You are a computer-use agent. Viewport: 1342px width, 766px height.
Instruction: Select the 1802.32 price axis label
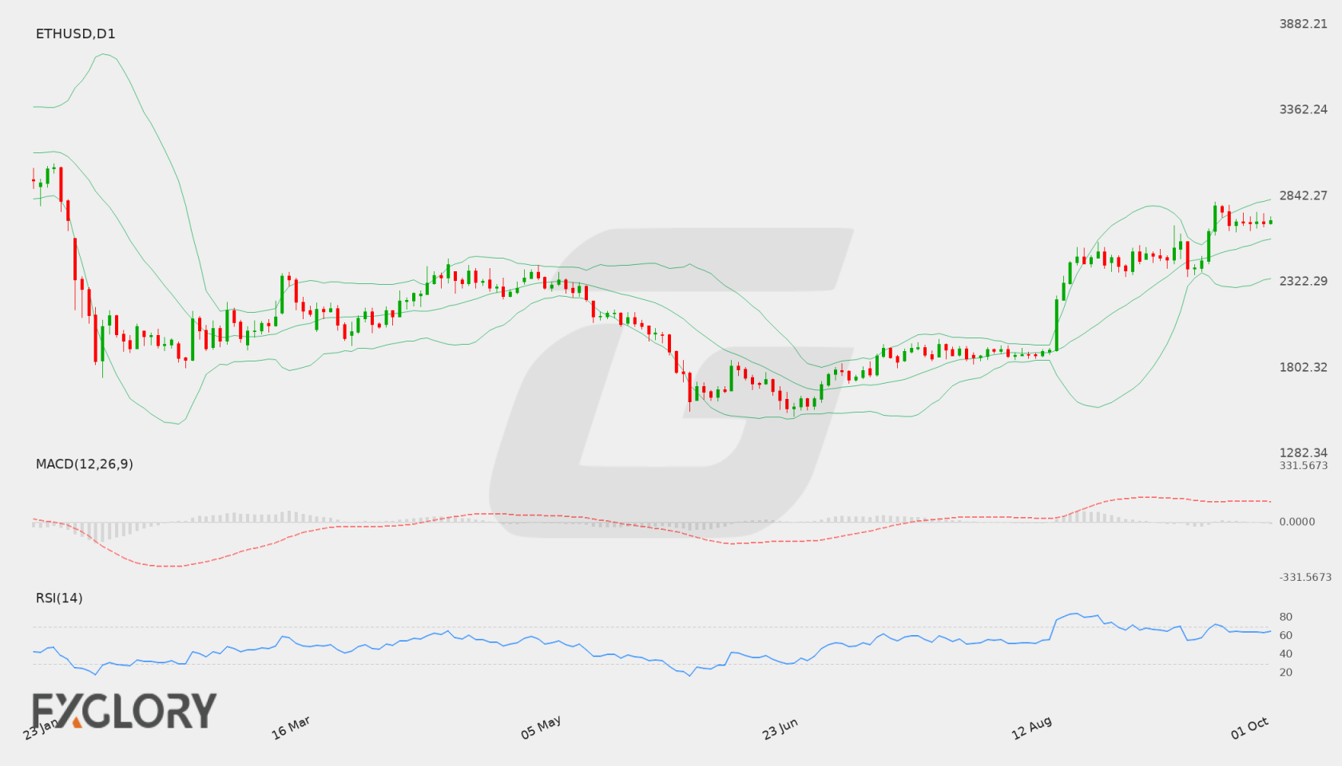[1304, 367]
